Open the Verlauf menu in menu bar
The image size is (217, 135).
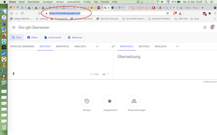60,2
